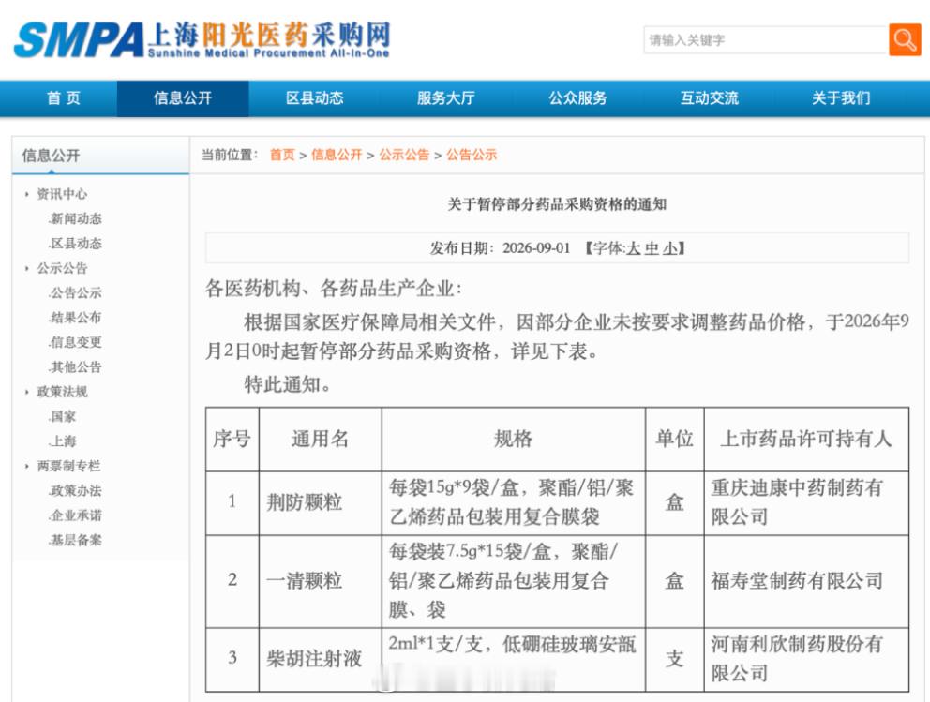Viewport: 930px width, 702px height.
Task: Click the 一清颗粒 table cell
Action: (x=321, y=581)
